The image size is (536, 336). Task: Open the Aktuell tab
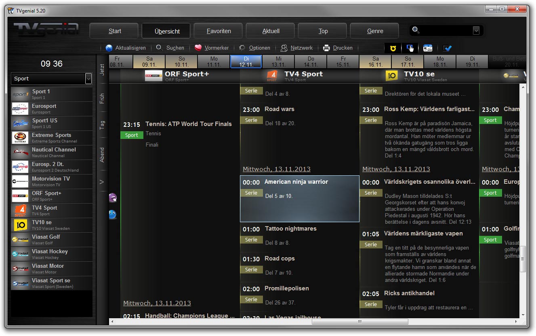pos(271,31)
